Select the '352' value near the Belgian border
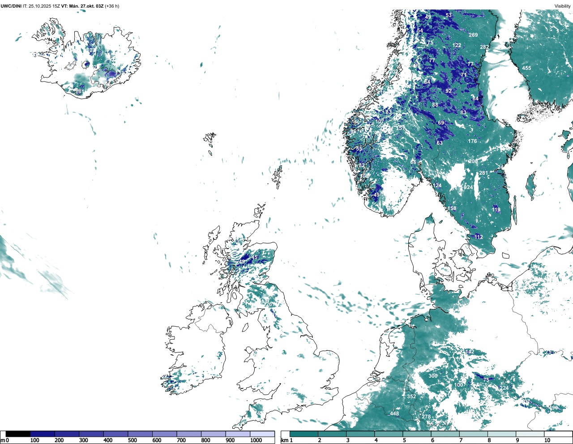This screenshot has height=444, width=573. click(x=411, y=397)
